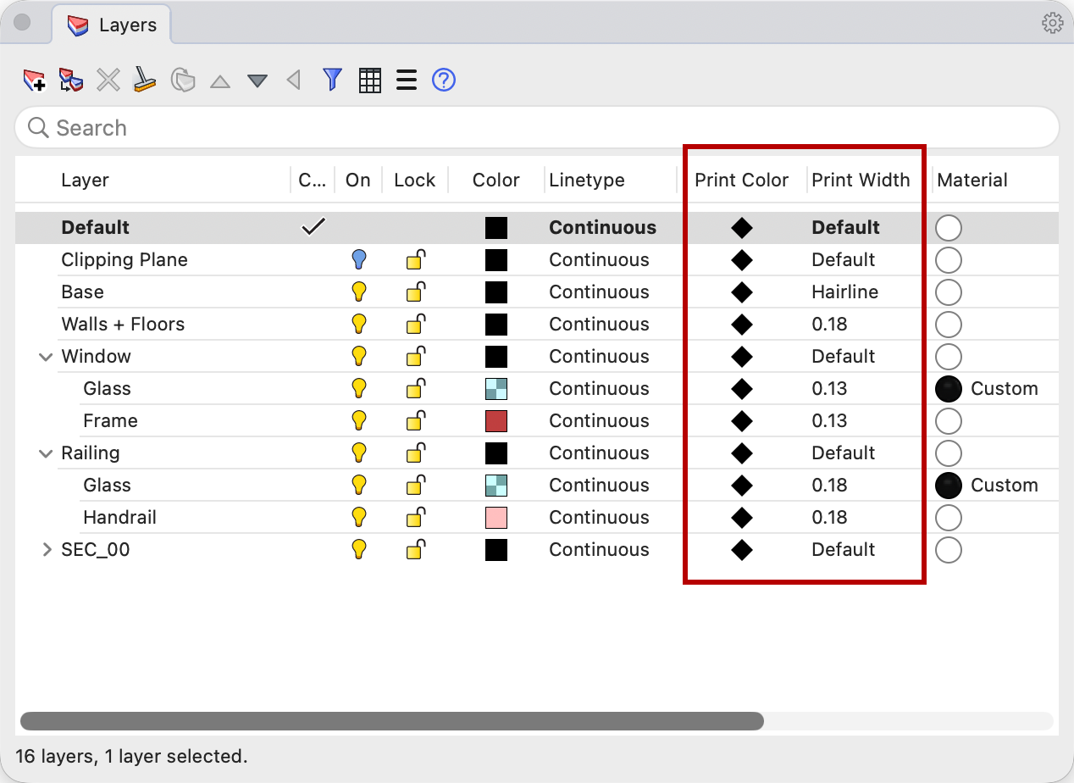Select the Default layer name
The height and width of the screenshot is (783, 1074).
point(96,228)
